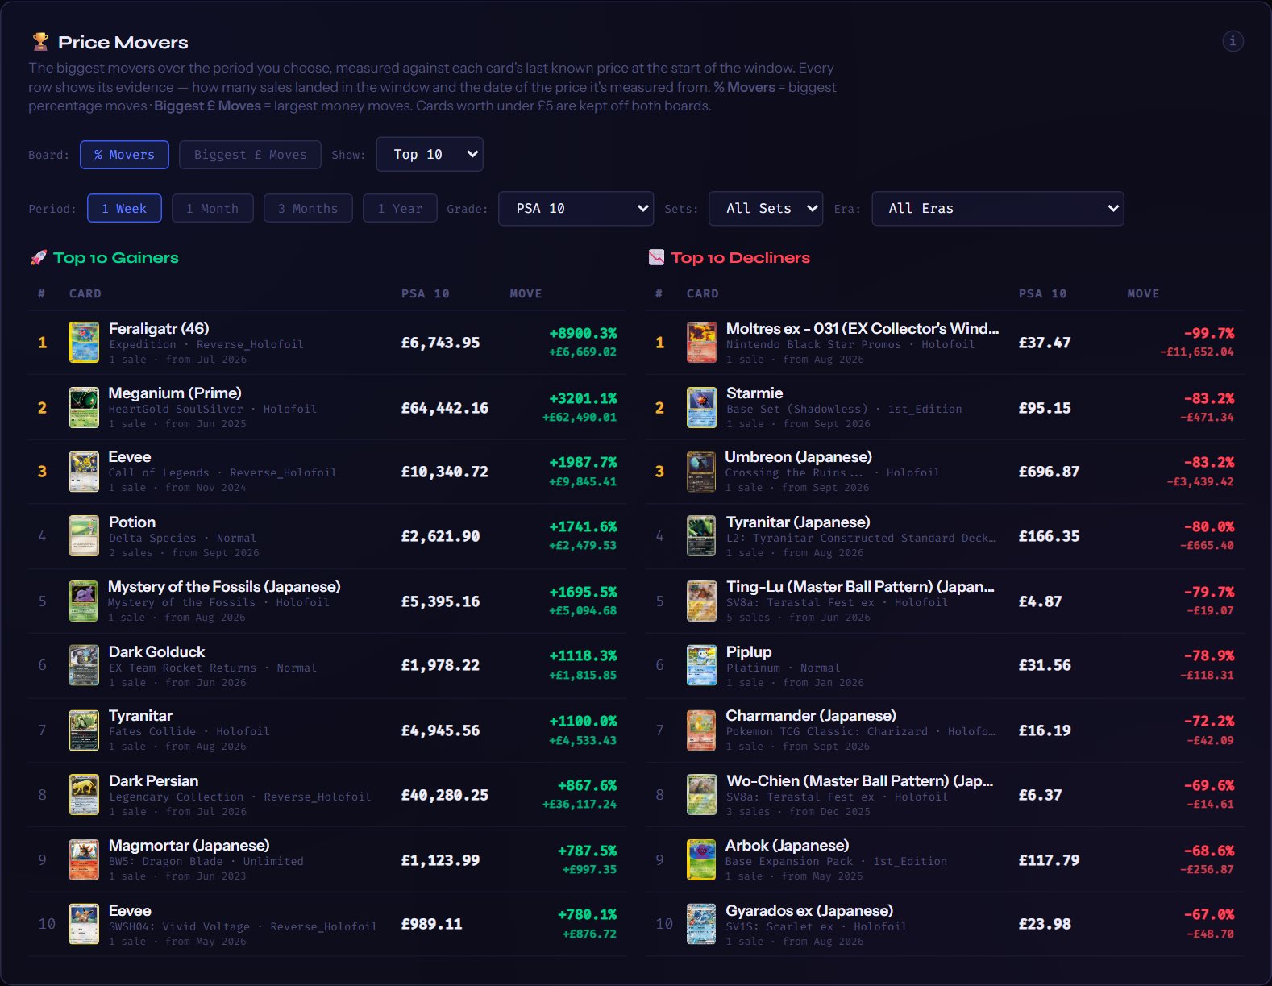Screen dimensions: 1272x986
Task: Click the Top 10 Gainers heading
Action: point(115,258)
